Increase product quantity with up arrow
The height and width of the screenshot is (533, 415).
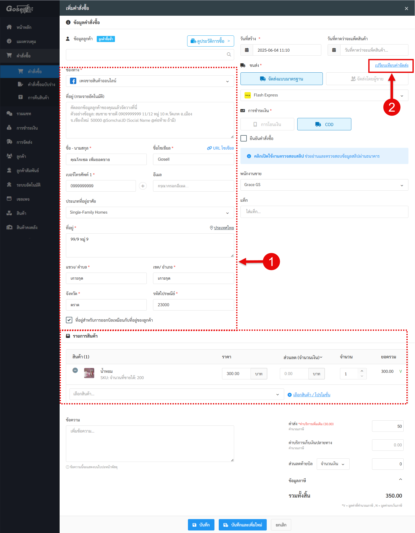(362, 371)
